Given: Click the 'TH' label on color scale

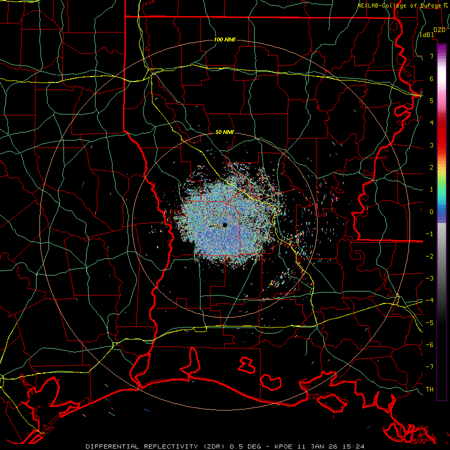Looking at the screenshot, I should point(429,389).
